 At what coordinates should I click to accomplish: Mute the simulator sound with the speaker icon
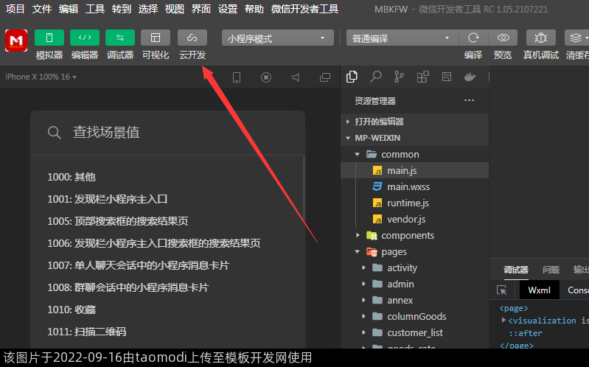(x=296, y=77)
